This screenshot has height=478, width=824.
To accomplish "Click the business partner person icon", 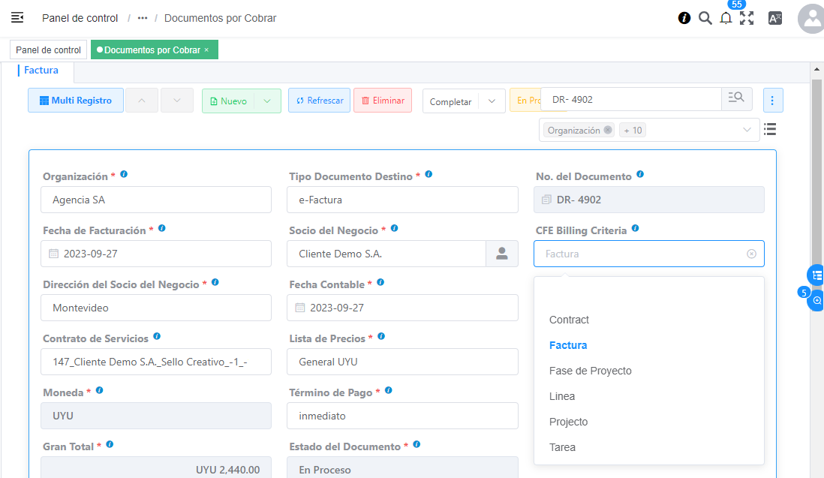I will click(x=502, y=254).
